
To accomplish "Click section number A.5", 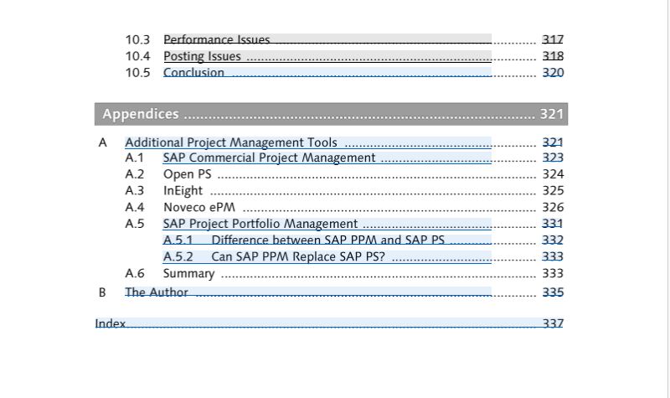I will click(135, 224).
